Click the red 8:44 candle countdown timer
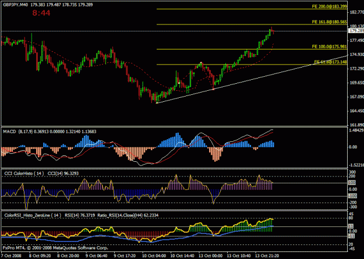364x259 pixels. [41, 13]
